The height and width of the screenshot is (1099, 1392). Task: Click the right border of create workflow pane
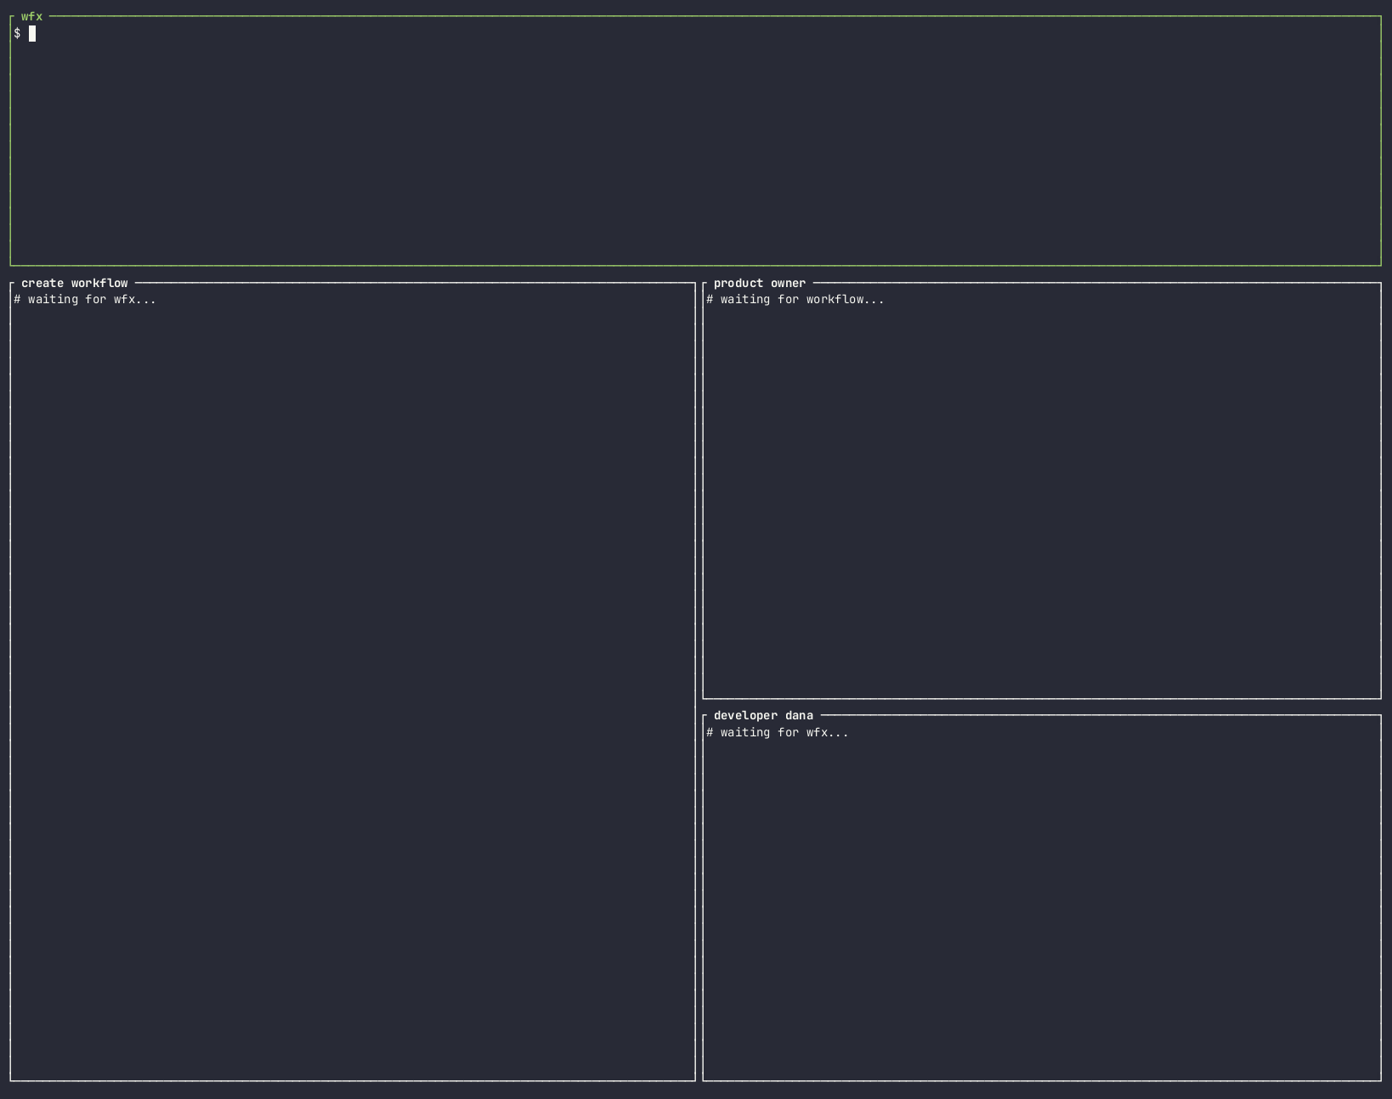click(695, 679)
